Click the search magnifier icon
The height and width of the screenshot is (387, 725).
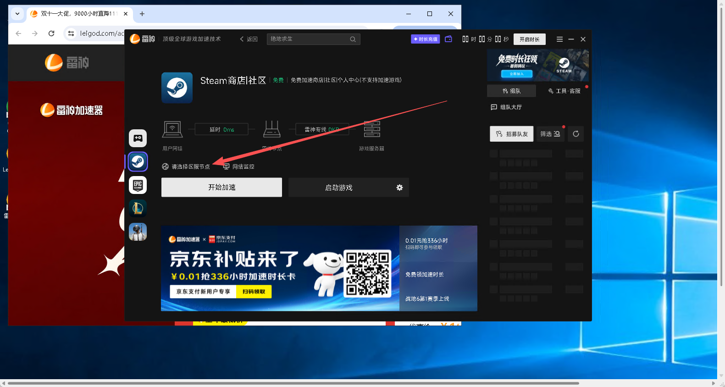click(x=353, y=39)
